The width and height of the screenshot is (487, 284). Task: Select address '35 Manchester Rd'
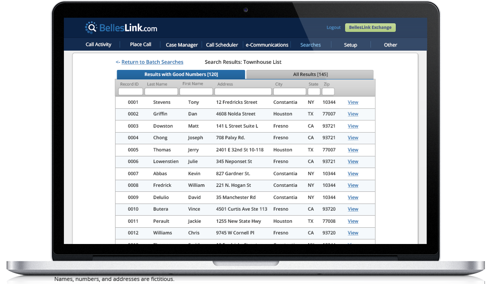(x=236, y=197)
